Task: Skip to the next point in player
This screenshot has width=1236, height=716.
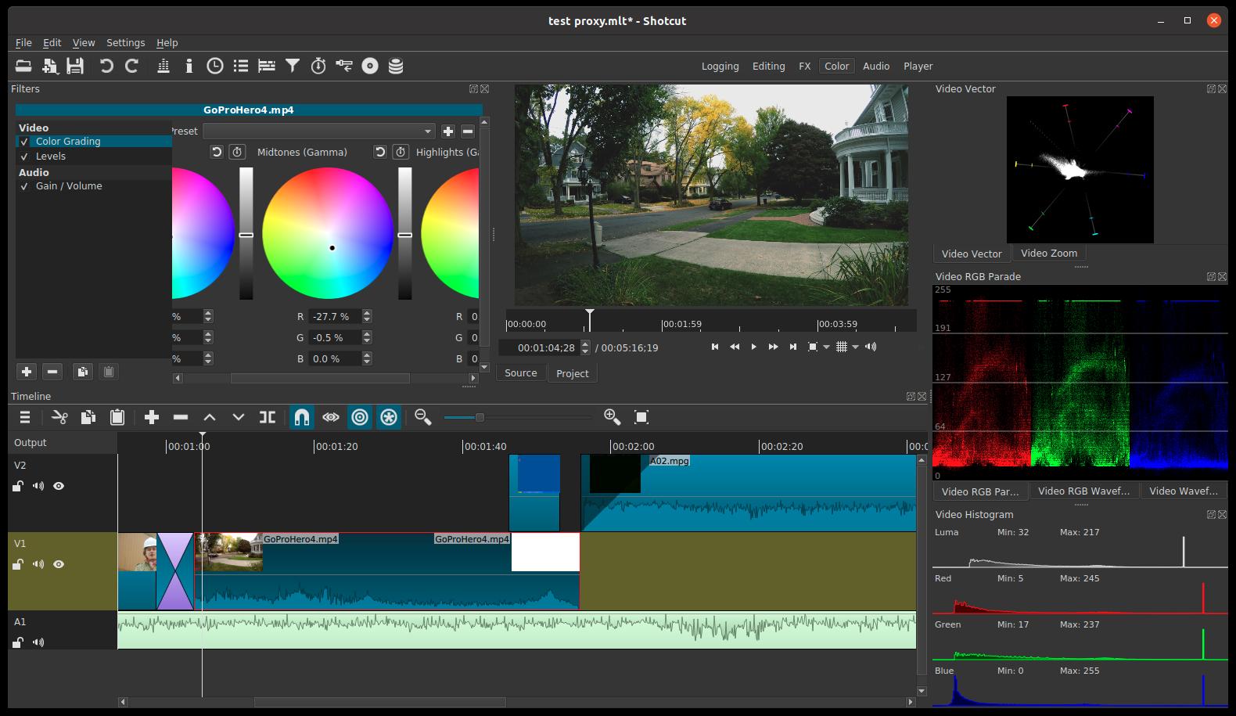Action: tap(792, 347)
